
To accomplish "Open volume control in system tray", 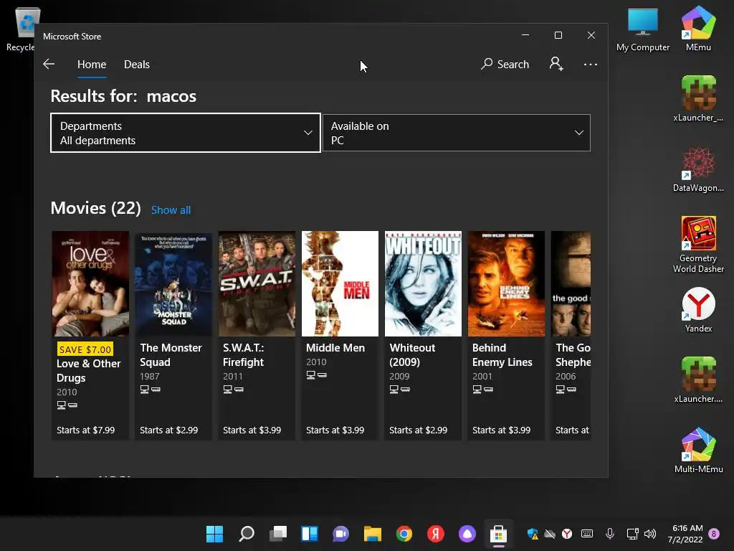I will point(650,534).
